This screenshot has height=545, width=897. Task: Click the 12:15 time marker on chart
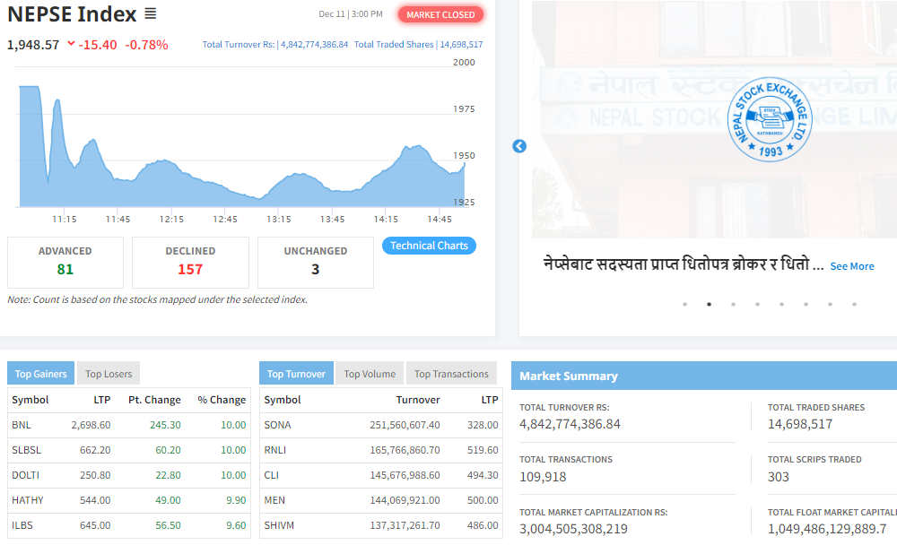click(171, 219)
